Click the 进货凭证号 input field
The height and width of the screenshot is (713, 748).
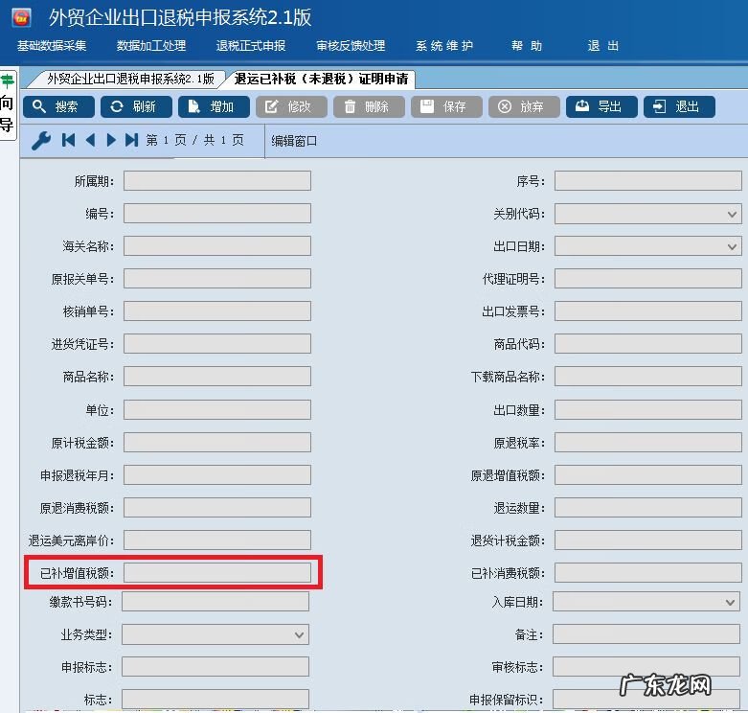(x=217, y=344)
